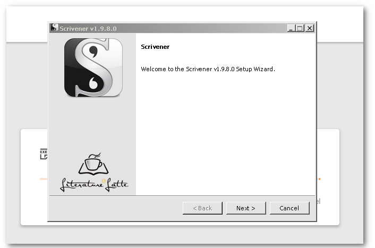
Task: Click the Scrivener title bar icon
Action: (55, 28)
